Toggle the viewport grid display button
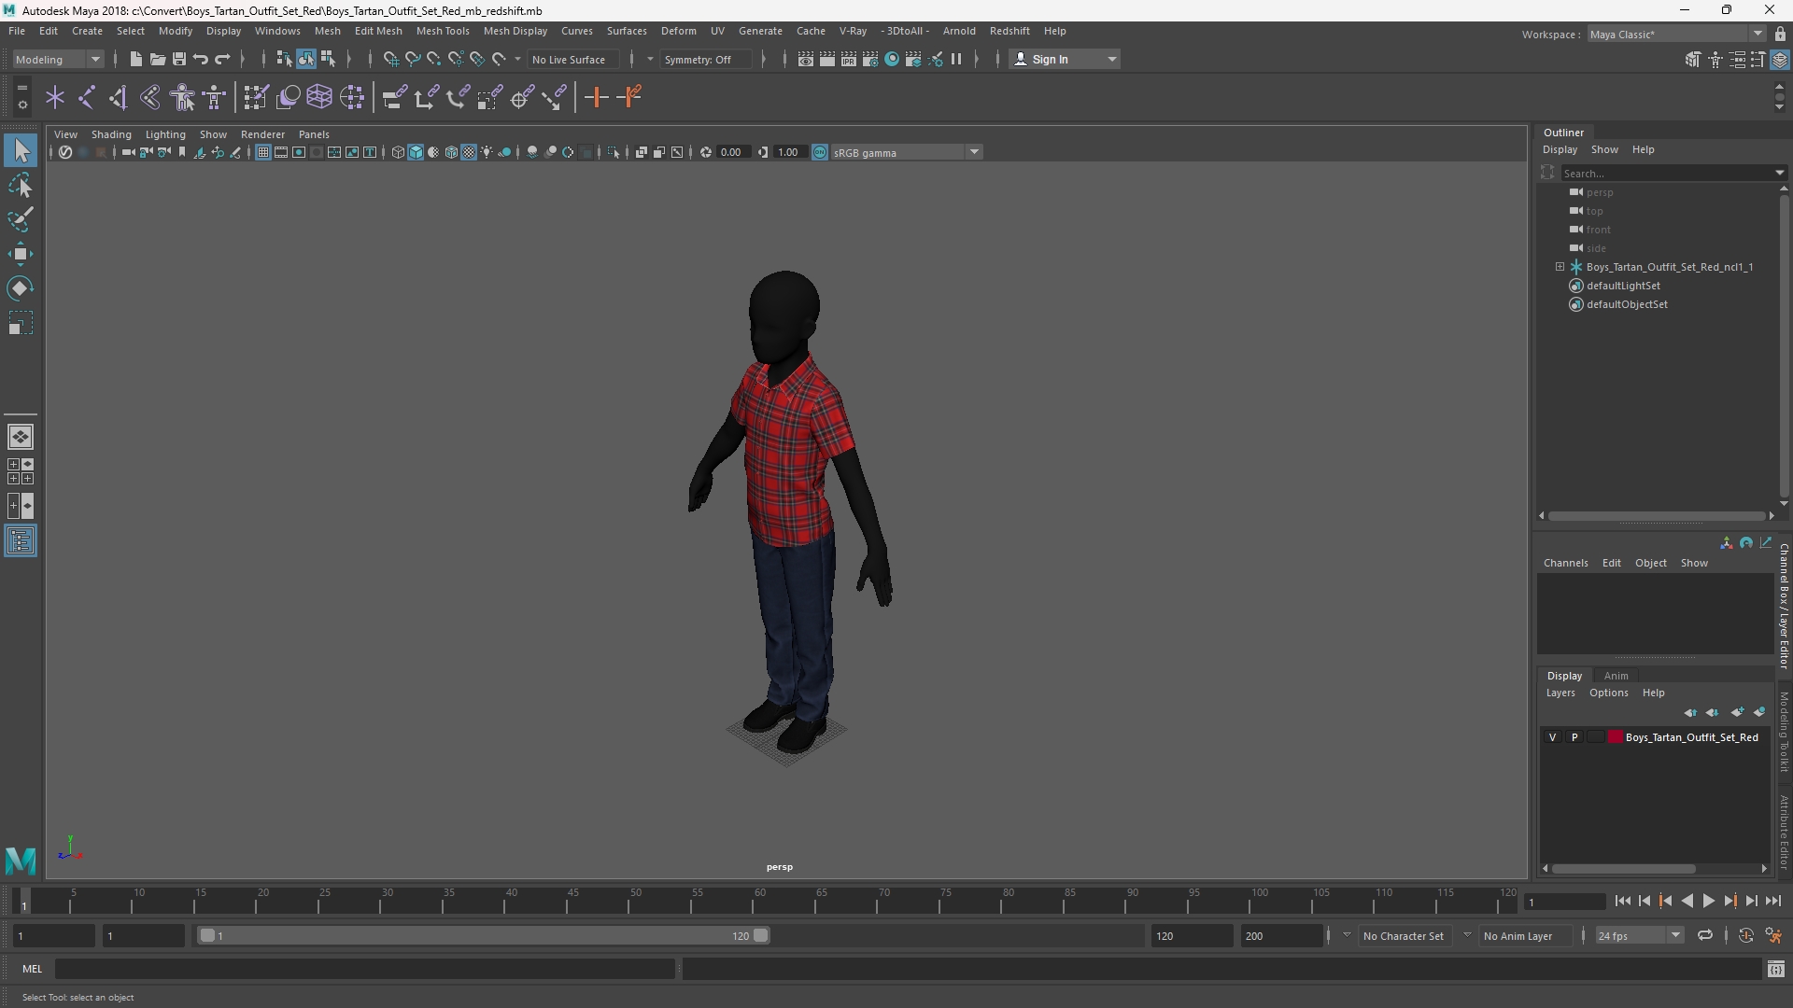Viewport: 1793px width, 1008px height. click(263, 153)
